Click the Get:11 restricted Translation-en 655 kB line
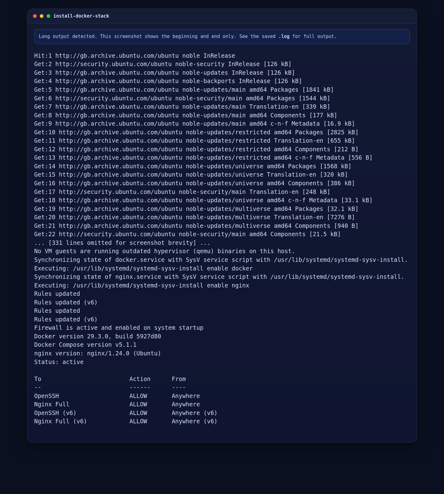 click(x=195, y=141)
